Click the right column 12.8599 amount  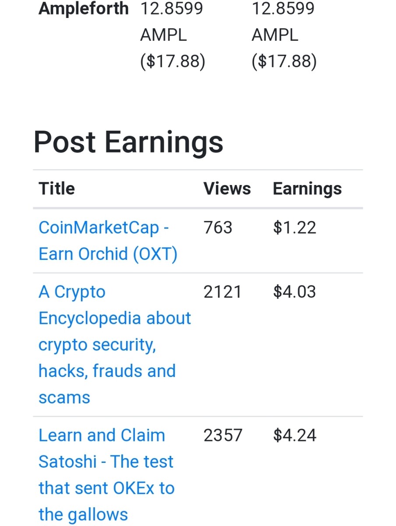point(283,9)
